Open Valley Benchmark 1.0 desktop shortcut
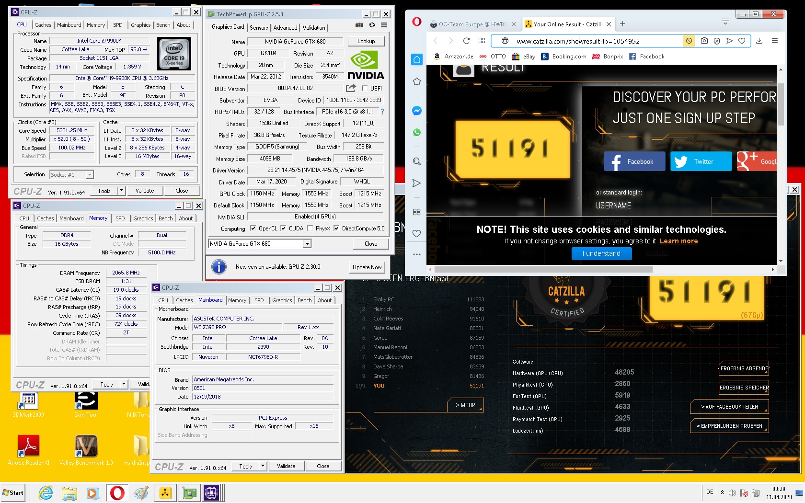 point(86,450)
